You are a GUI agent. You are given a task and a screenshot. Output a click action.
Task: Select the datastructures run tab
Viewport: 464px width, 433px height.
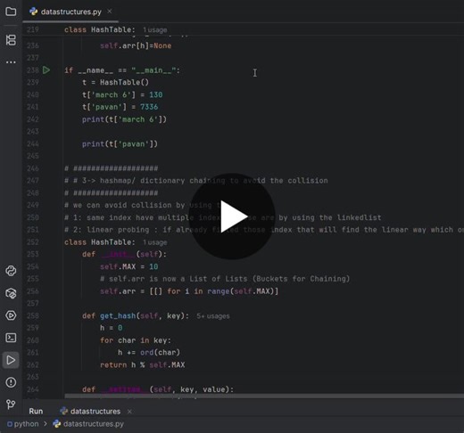point(90,412)
